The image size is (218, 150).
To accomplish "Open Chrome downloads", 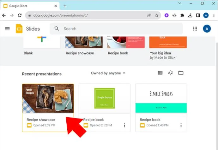I will coord(190,15).
